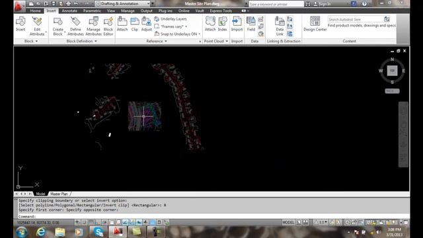Click Update Fields icon in Data panel
The height and width of the screenshot is (238, 423).
click(261, 19)
